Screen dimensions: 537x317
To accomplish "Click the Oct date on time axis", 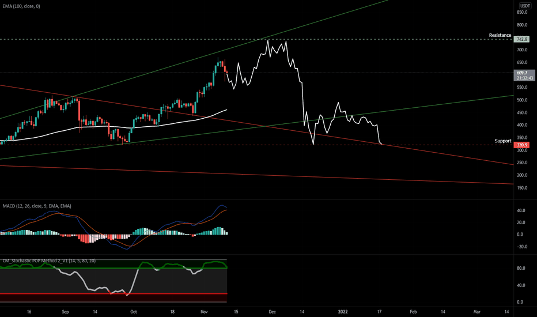I will (x=134, y=312).
